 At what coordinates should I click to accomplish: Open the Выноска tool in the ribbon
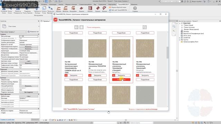(x=65, y=9)
